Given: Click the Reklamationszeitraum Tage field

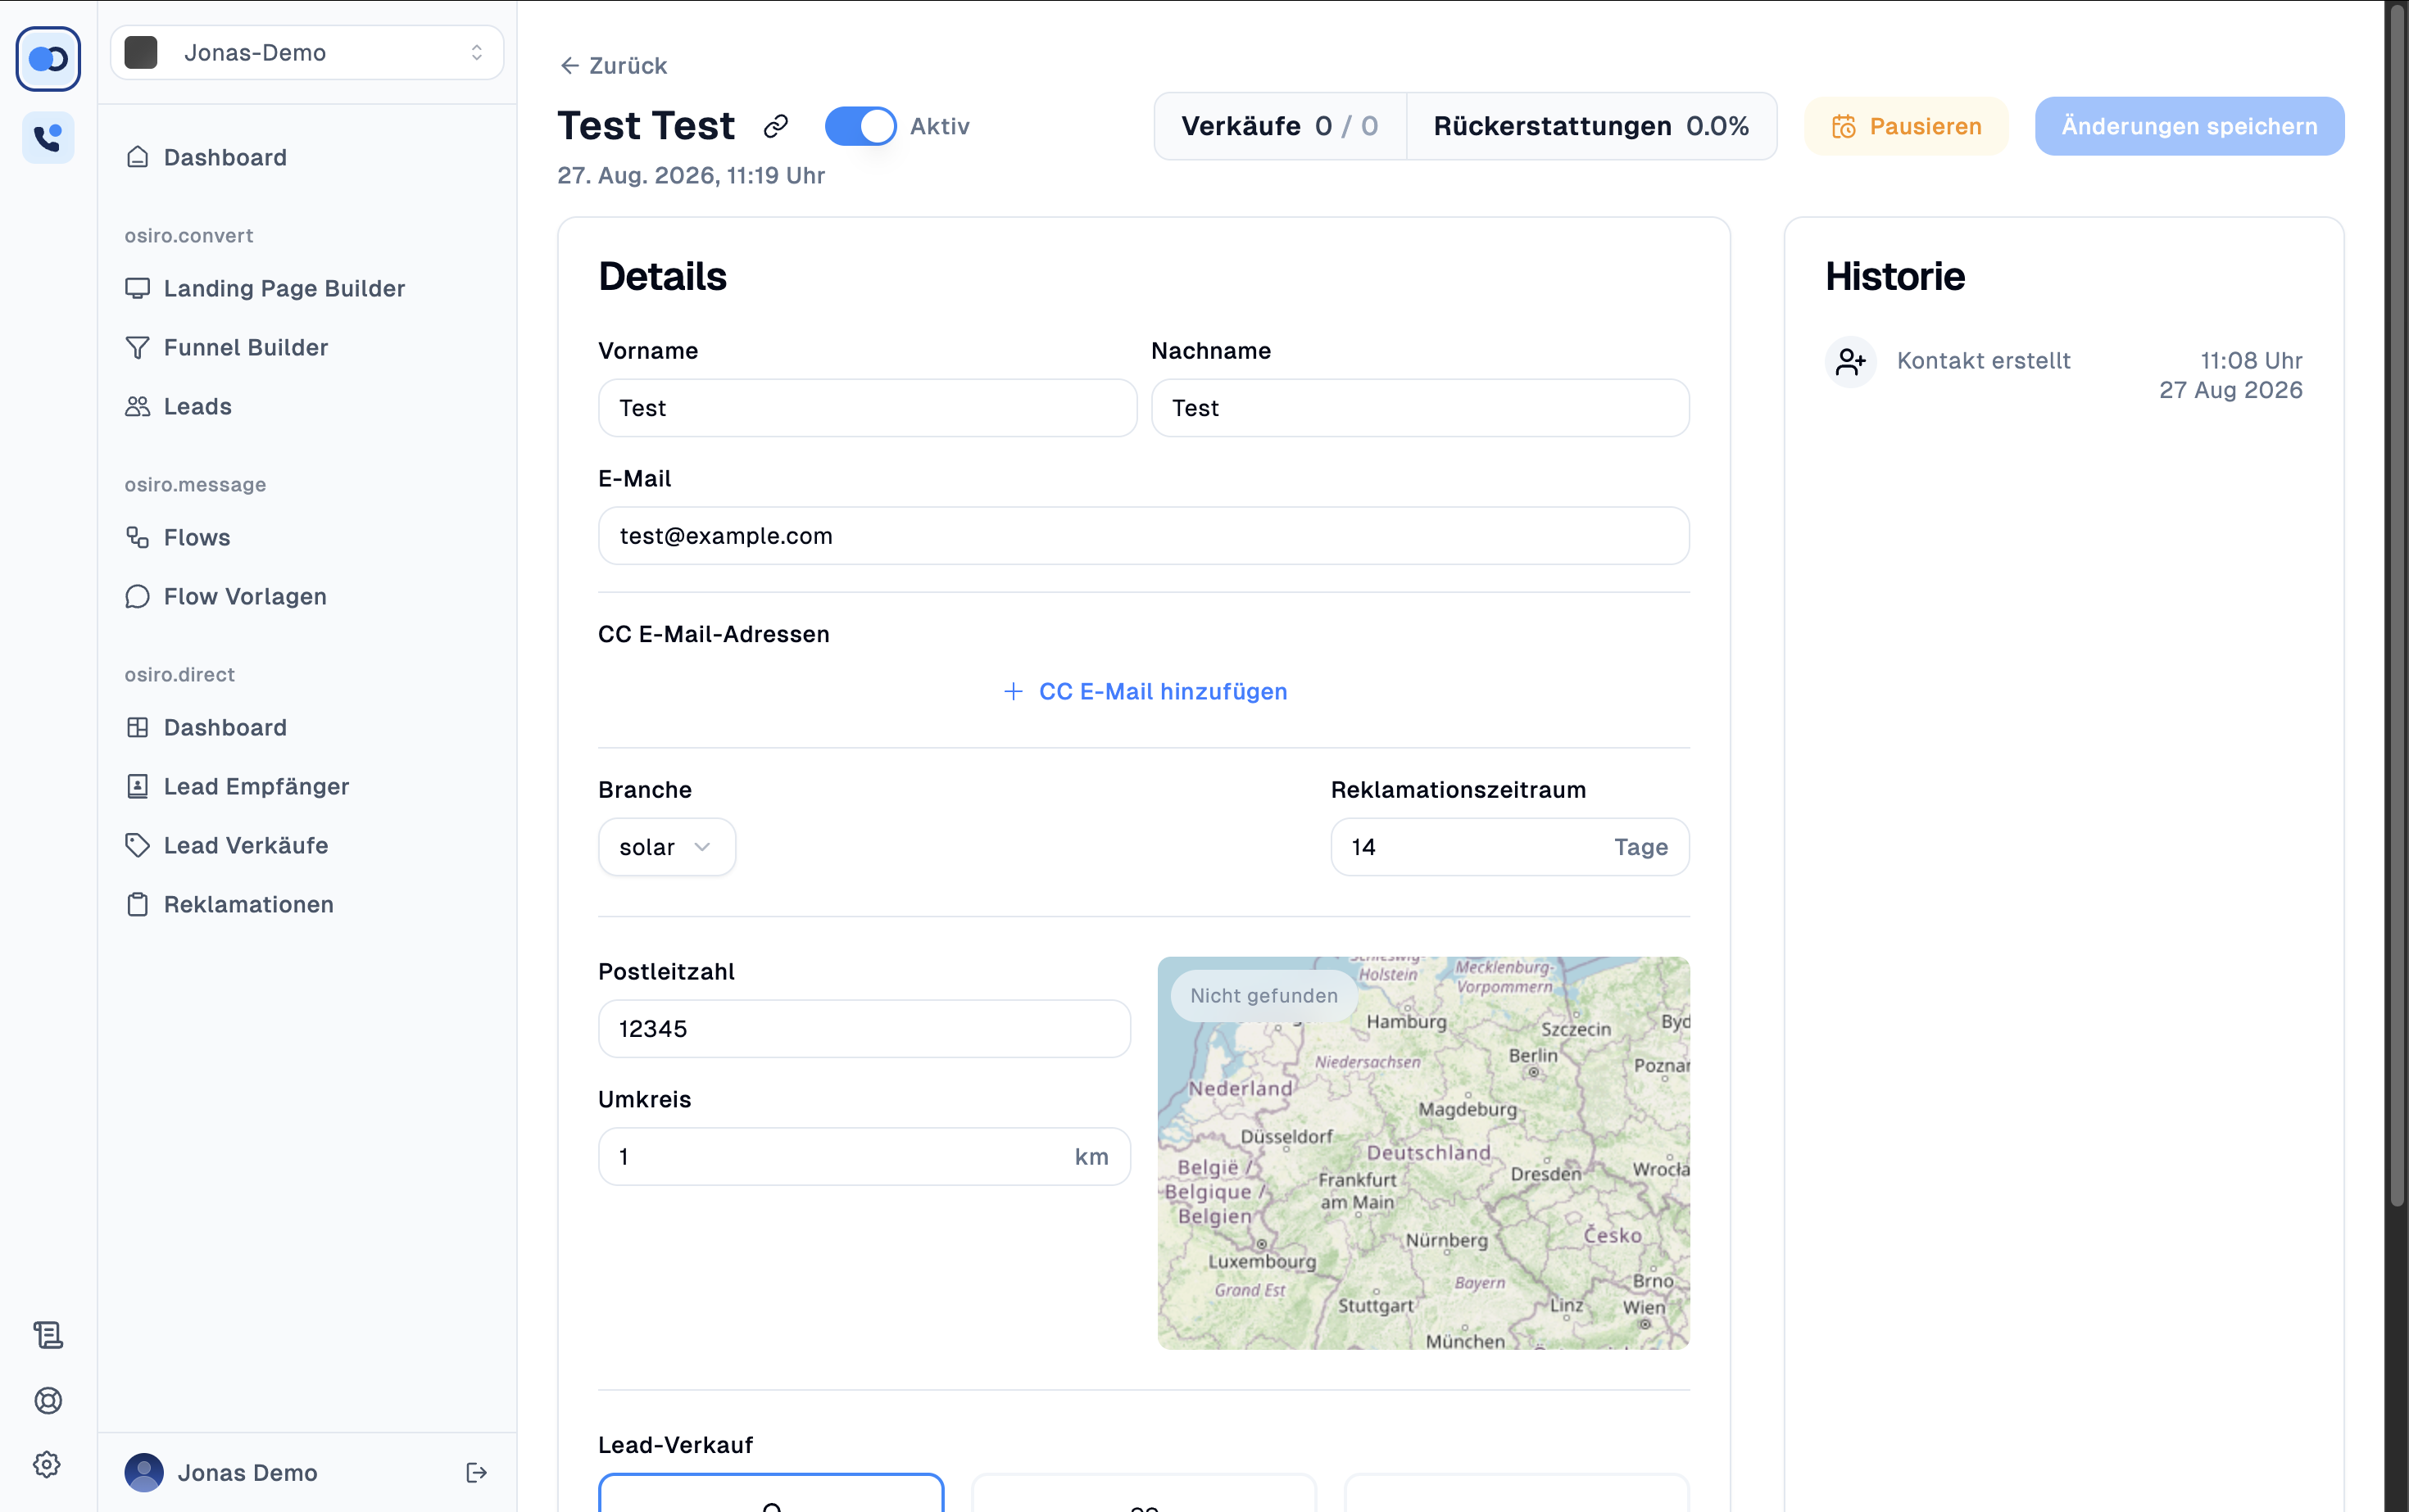Looking at the screenshot, I should coord(1509,847).
